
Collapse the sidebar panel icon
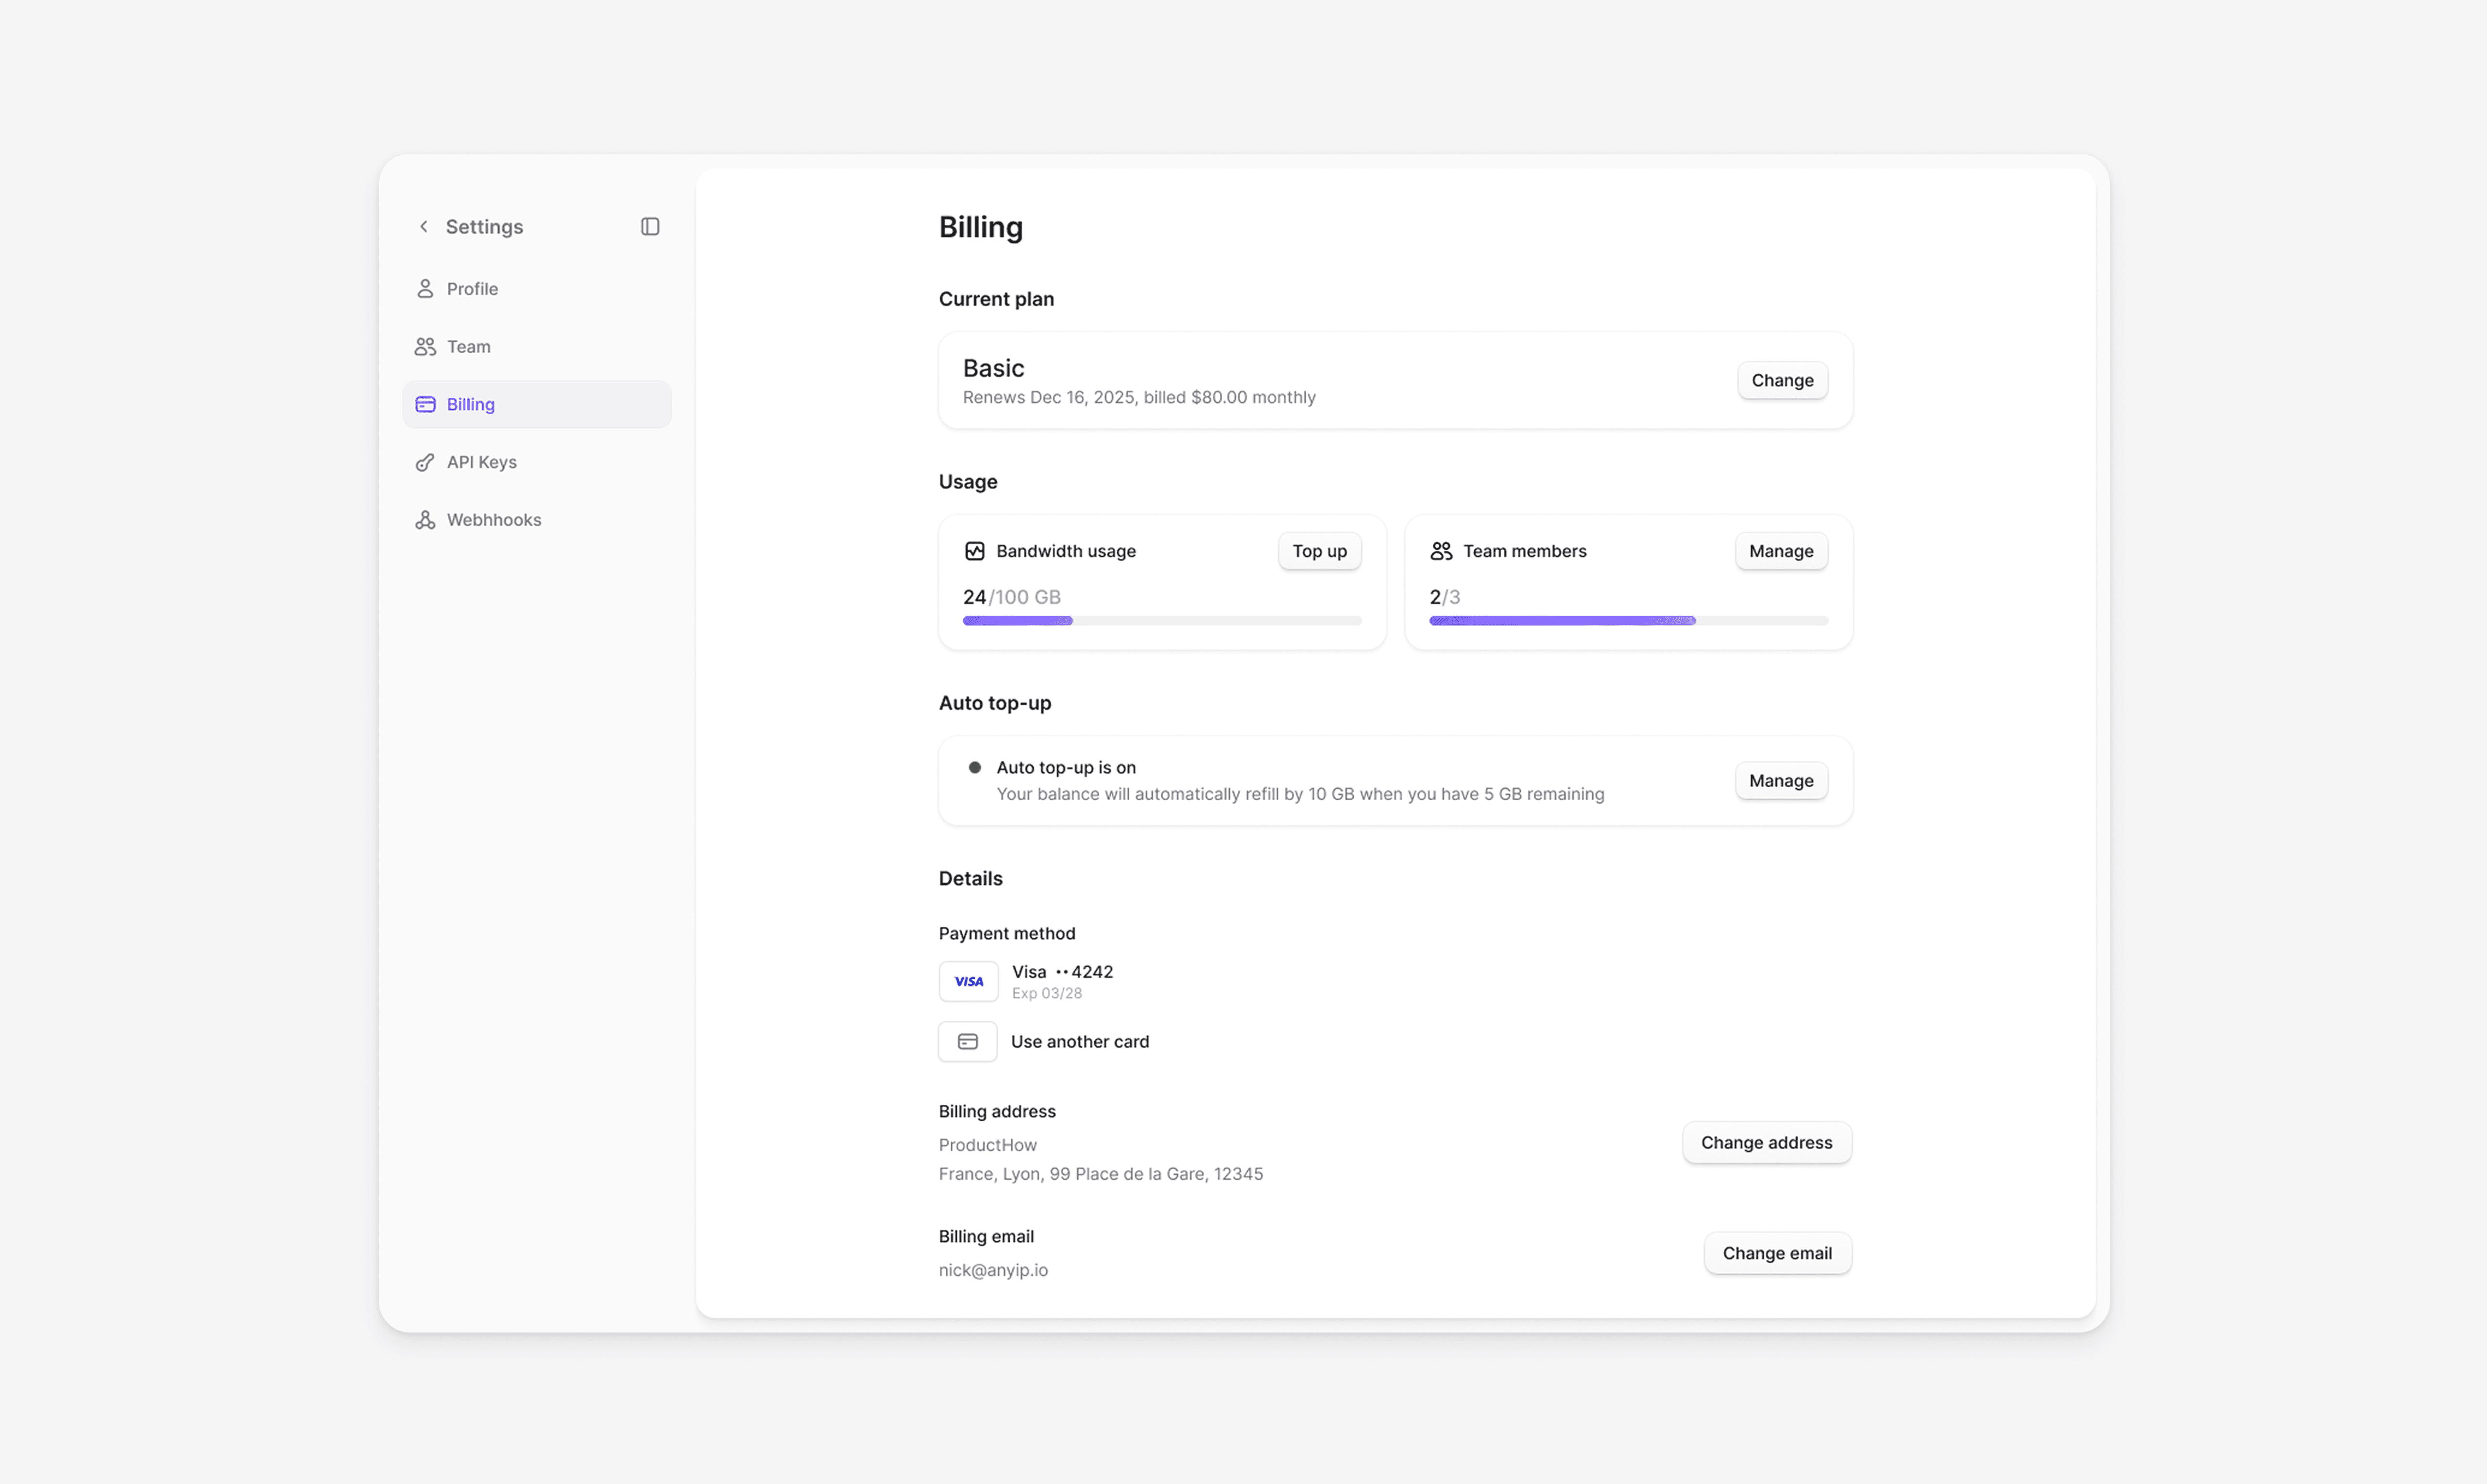click(x=650, y=227)
